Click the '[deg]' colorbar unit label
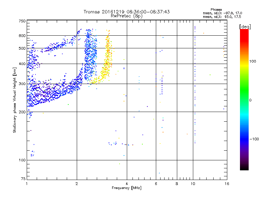Screen dimensions: 267x200 tap(245, 27)
